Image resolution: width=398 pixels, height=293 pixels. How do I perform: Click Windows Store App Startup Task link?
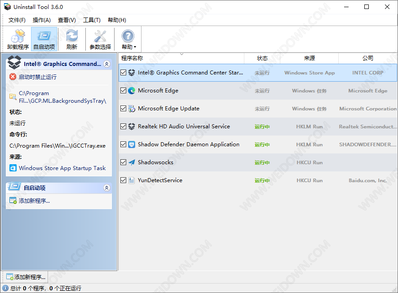[x=62, y=168]
